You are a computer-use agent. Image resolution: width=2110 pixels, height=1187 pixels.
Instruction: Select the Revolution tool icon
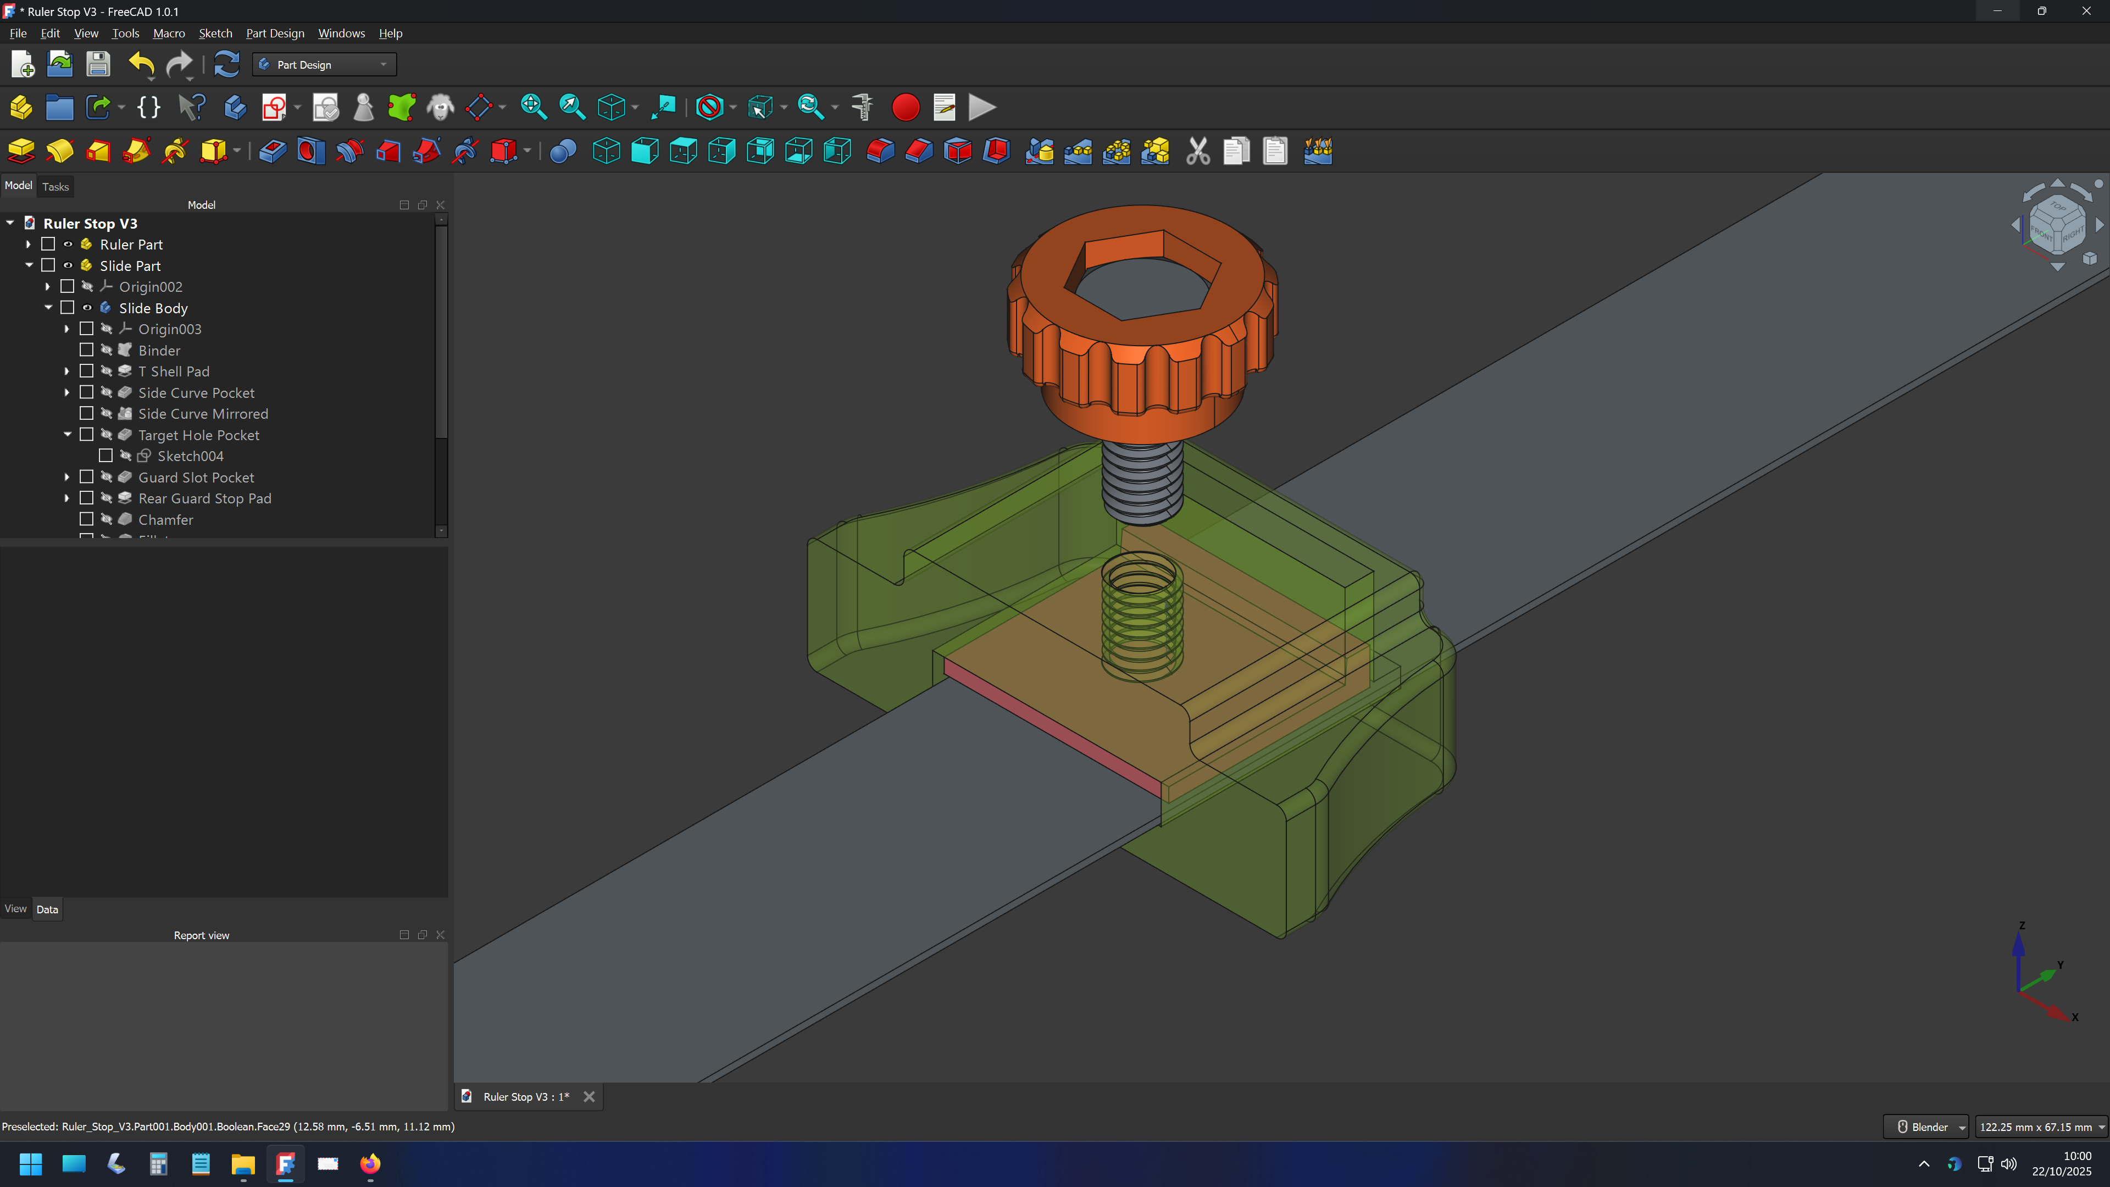tap(60, 151)
